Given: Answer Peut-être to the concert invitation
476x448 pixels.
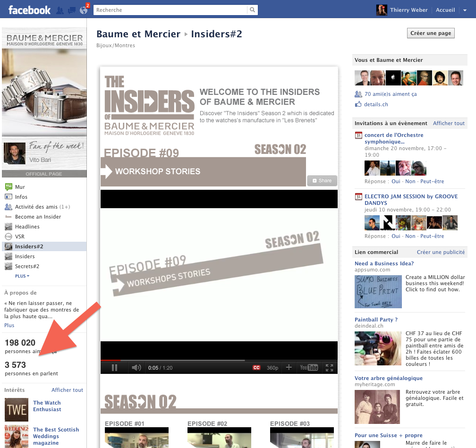Looking at the screenshot, I should (432, 181).
